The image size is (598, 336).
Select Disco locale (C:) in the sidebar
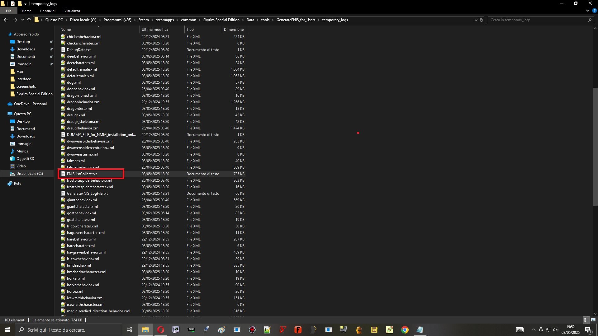coord(30,174)
